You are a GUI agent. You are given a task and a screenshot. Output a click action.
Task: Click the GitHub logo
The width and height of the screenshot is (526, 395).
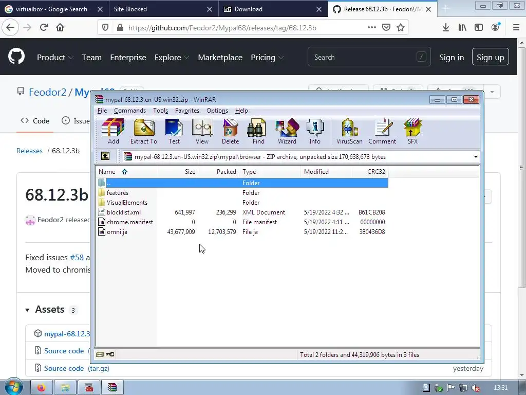point(16,57)
